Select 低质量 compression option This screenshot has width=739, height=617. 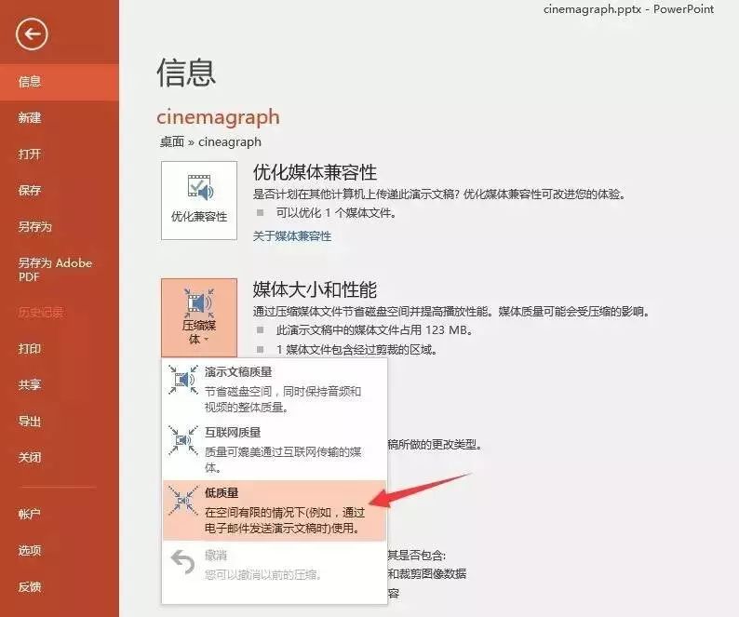tap(275, 511)
